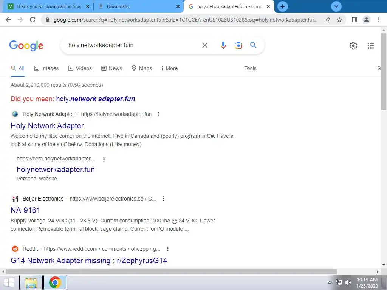
Task: Open the Chrome profile avatar
Action: point(367,20)
